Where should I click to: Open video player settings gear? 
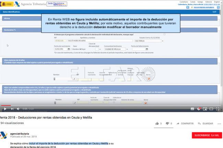[x=199, y=109]
